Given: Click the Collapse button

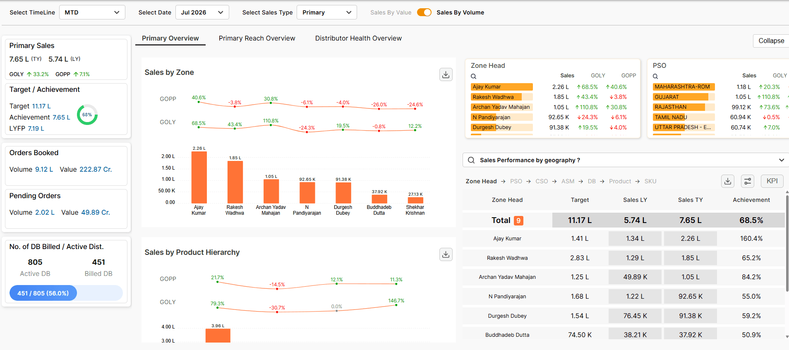Looking at the screenshot, I should (x=771, y=41).
